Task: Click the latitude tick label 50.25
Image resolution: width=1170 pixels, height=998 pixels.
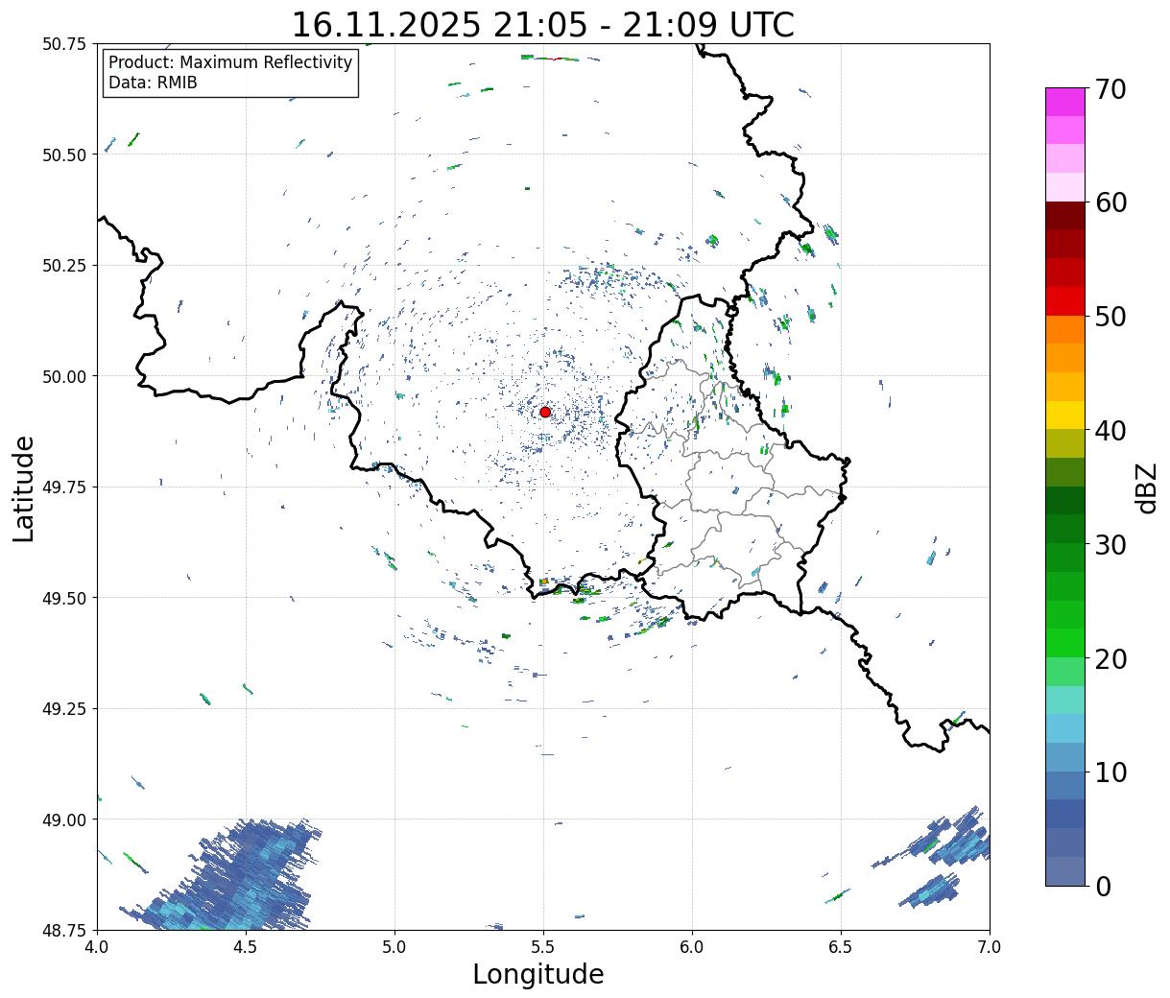Action: tap(64, 266)
